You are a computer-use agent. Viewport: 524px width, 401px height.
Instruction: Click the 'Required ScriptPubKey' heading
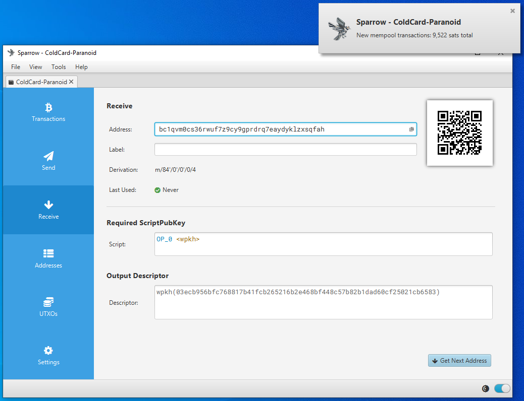click(x=146, y=223)
